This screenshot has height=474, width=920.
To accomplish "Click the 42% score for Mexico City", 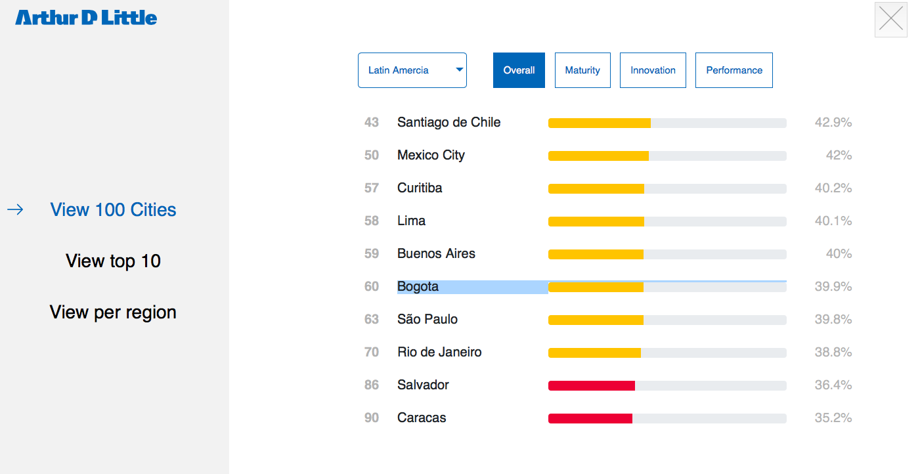I will [x=839, y=155].
